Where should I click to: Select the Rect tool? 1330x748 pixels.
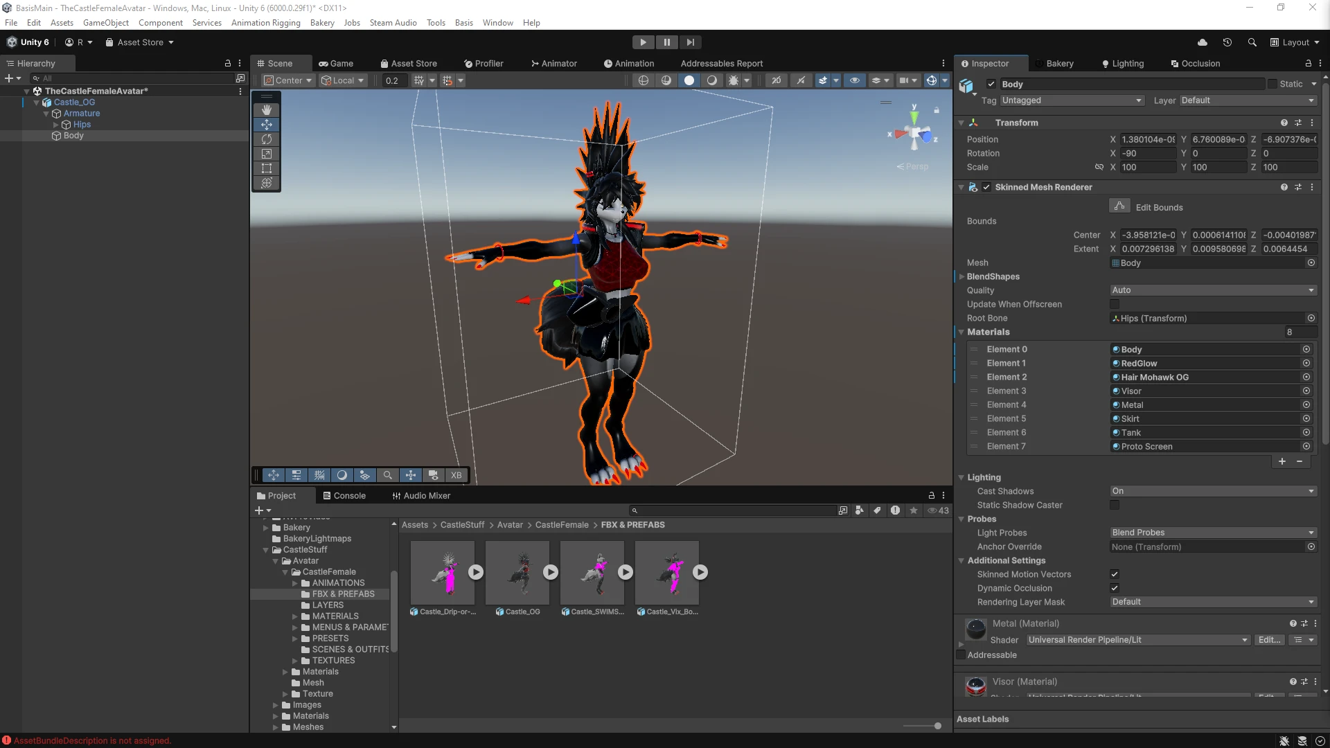[x=266, y=168]
